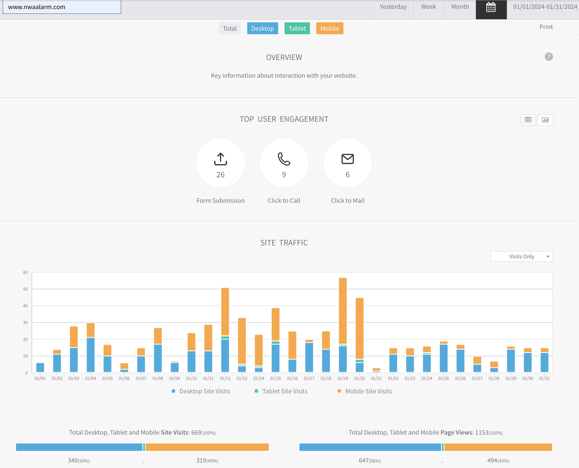Click the Form Submission upload icon
Viewport: 579px width, 468px height.
[220, 159]
